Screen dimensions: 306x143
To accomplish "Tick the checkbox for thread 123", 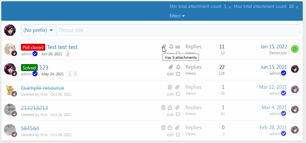I will (x=178, y=74).
